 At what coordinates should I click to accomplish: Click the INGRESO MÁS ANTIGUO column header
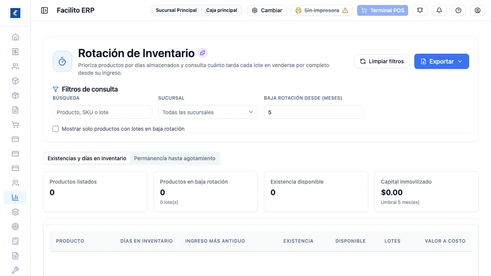tap(215, 241)
